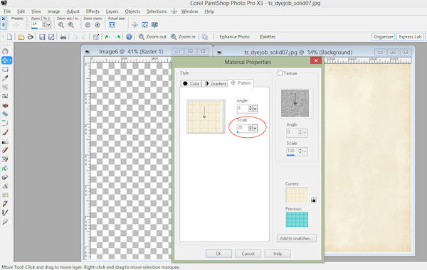Screen dimensions: 427x270
Task: Select the Dropper tool
Action: coord(5,78)
